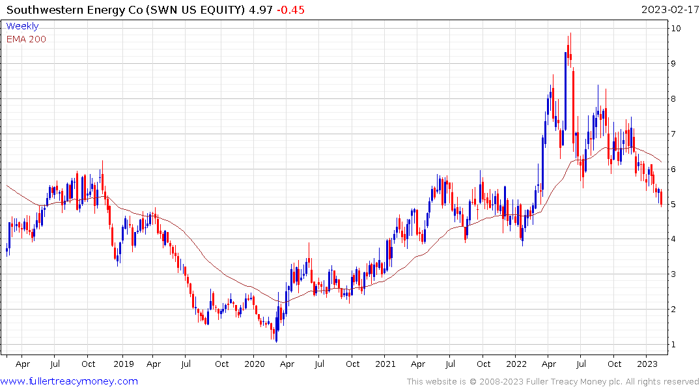Click the 2022 year label on time axis
Image resolution: width=700 pixels, height=391 pixels.
point(516,364)
